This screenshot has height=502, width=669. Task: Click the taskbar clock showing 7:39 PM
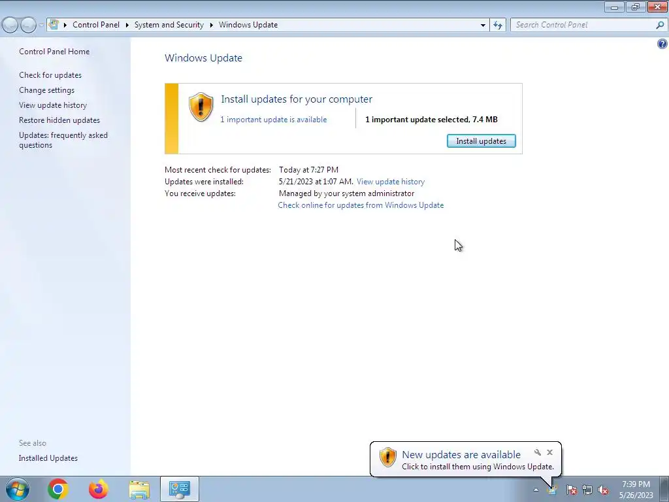pyautogui.click(x=636, y=490)
